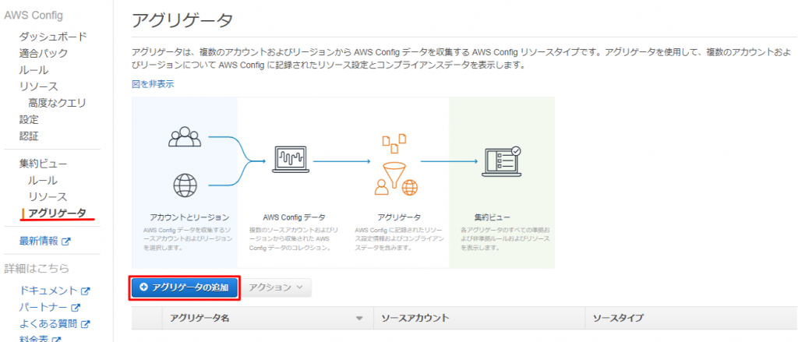Click アグリゲータ page title
Viewport: 798px width, 342px height.
pos(182,20)
